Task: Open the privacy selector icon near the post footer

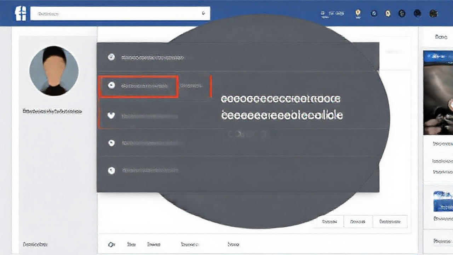Action: (112, 244)
